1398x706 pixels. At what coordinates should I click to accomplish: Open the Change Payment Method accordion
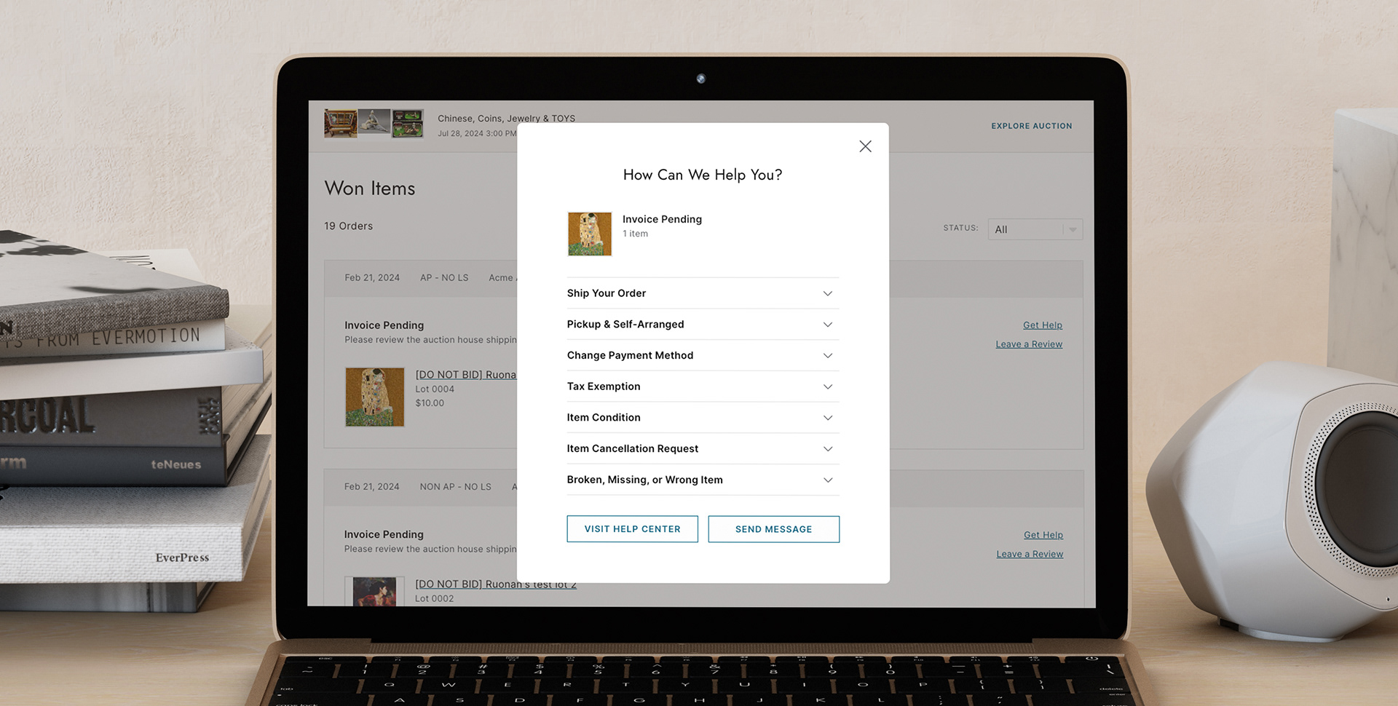703,355
